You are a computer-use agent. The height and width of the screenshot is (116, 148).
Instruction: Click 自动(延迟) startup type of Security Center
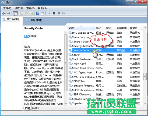tap(122, 51)
